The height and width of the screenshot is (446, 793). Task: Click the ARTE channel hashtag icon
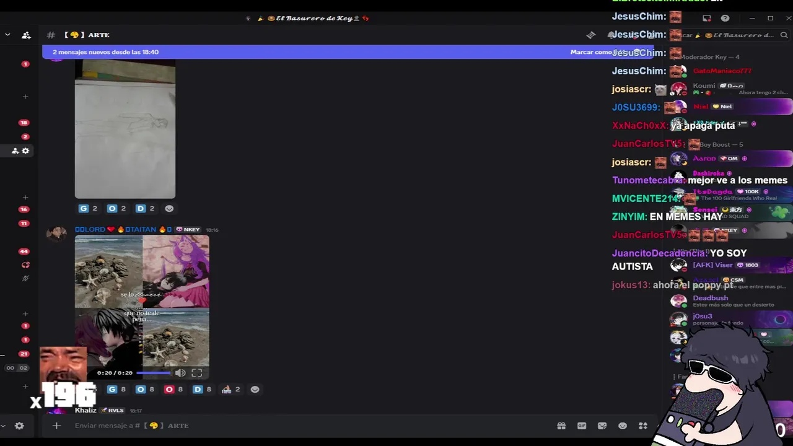point(51,35)
